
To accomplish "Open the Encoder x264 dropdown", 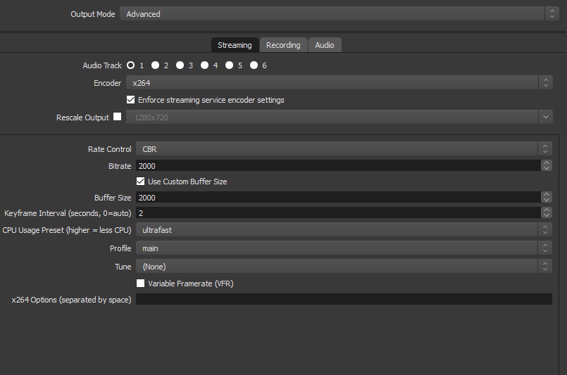I will click(x=339, y=83).
